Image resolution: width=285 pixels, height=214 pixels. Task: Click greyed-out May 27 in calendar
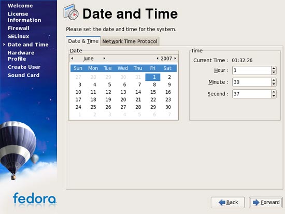point(78,77)
